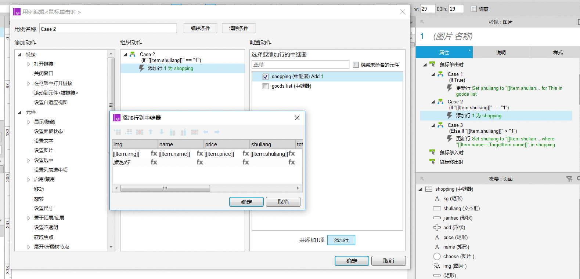Expand the 置于顶层/底层 action node
This screenshot has width=580, height=279.
[x=29, y=218]
